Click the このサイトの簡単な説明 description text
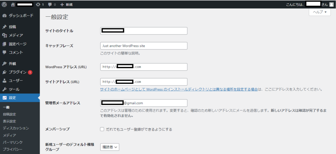336x154 pixels. pyautogui.click(x=120, y=53)
